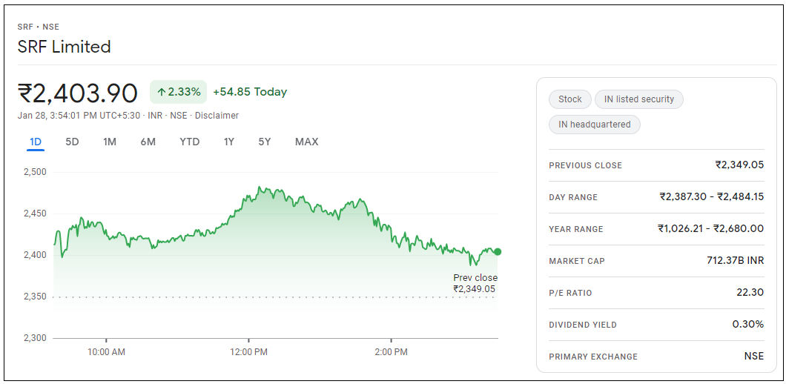Click the 2,300 y-axis label
Image resolution: width=786 pixels, height=384 pixels.
click(x=35, y=338)
